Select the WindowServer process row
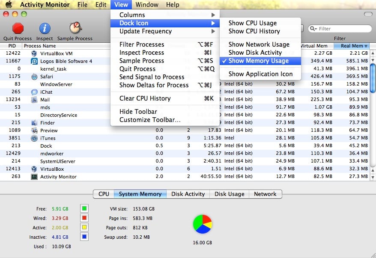Screen dimensions: 376x258 tap(185, 84)
